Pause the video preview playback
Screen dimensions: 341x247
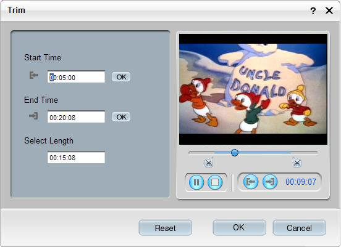(x=196, y=182)
